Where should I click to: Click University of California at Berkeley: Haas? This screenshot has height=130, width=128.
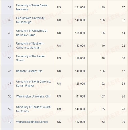[31, 33]
